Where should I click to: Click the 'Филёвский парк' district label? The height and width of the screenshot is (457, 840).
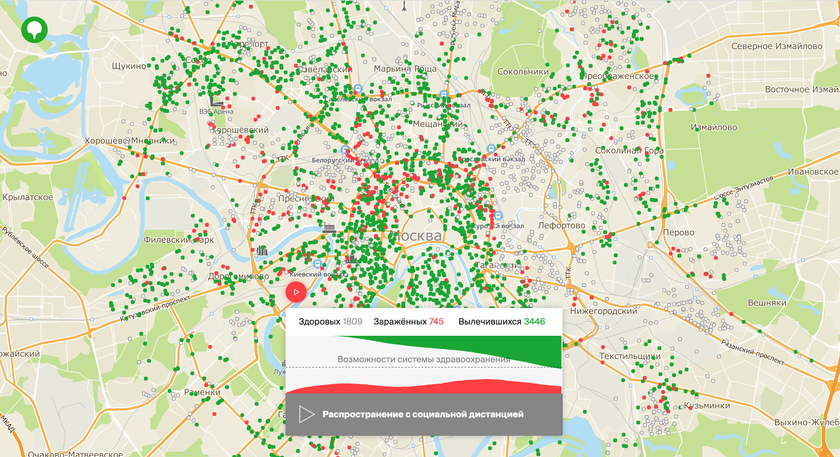pos(179,240)
